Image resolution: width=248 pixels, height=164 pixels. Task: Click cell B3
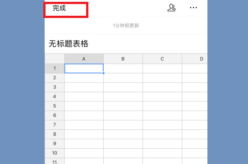[123, 87]
